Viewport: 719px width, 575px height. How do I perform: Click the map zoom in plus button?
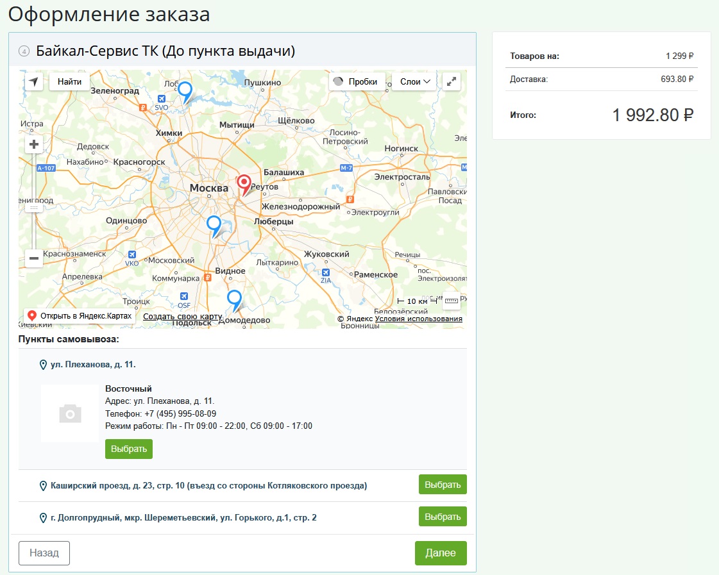pos(34,145)
